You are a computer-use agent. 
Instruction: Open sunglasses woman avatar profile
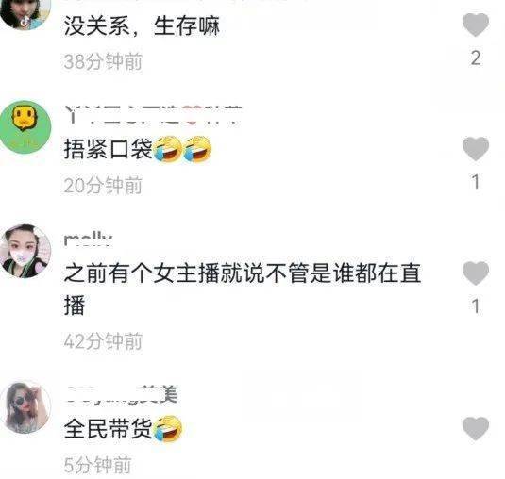[x=25, y=407]
